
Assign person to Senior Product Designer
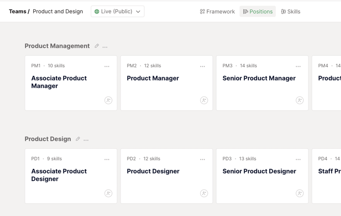tap(299, 193)
